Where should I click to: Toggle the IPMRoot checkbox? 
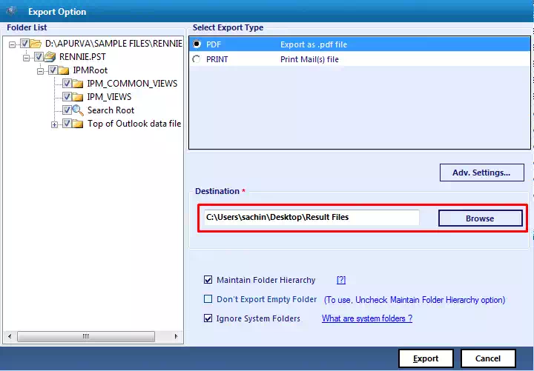(x=53, y=70)
